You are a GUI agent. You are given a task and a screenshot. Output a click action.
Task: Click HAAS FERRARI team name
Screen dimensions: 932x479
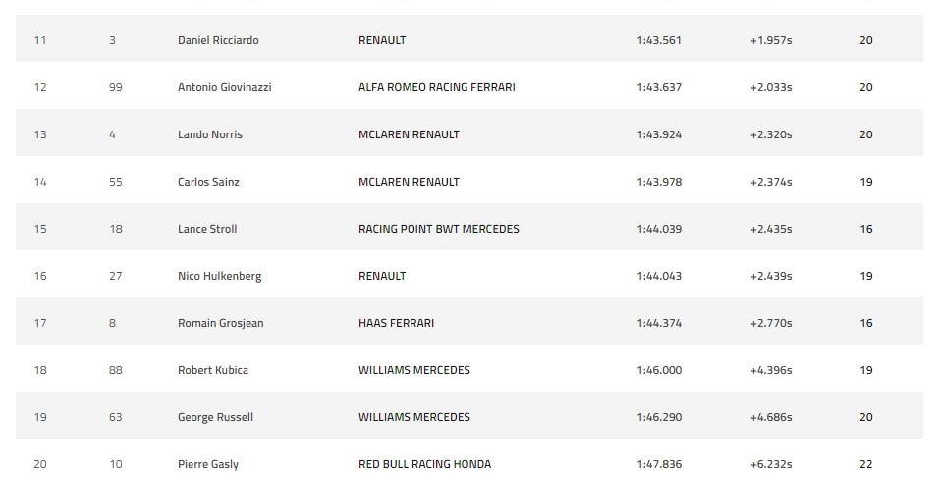coord(397,323)
